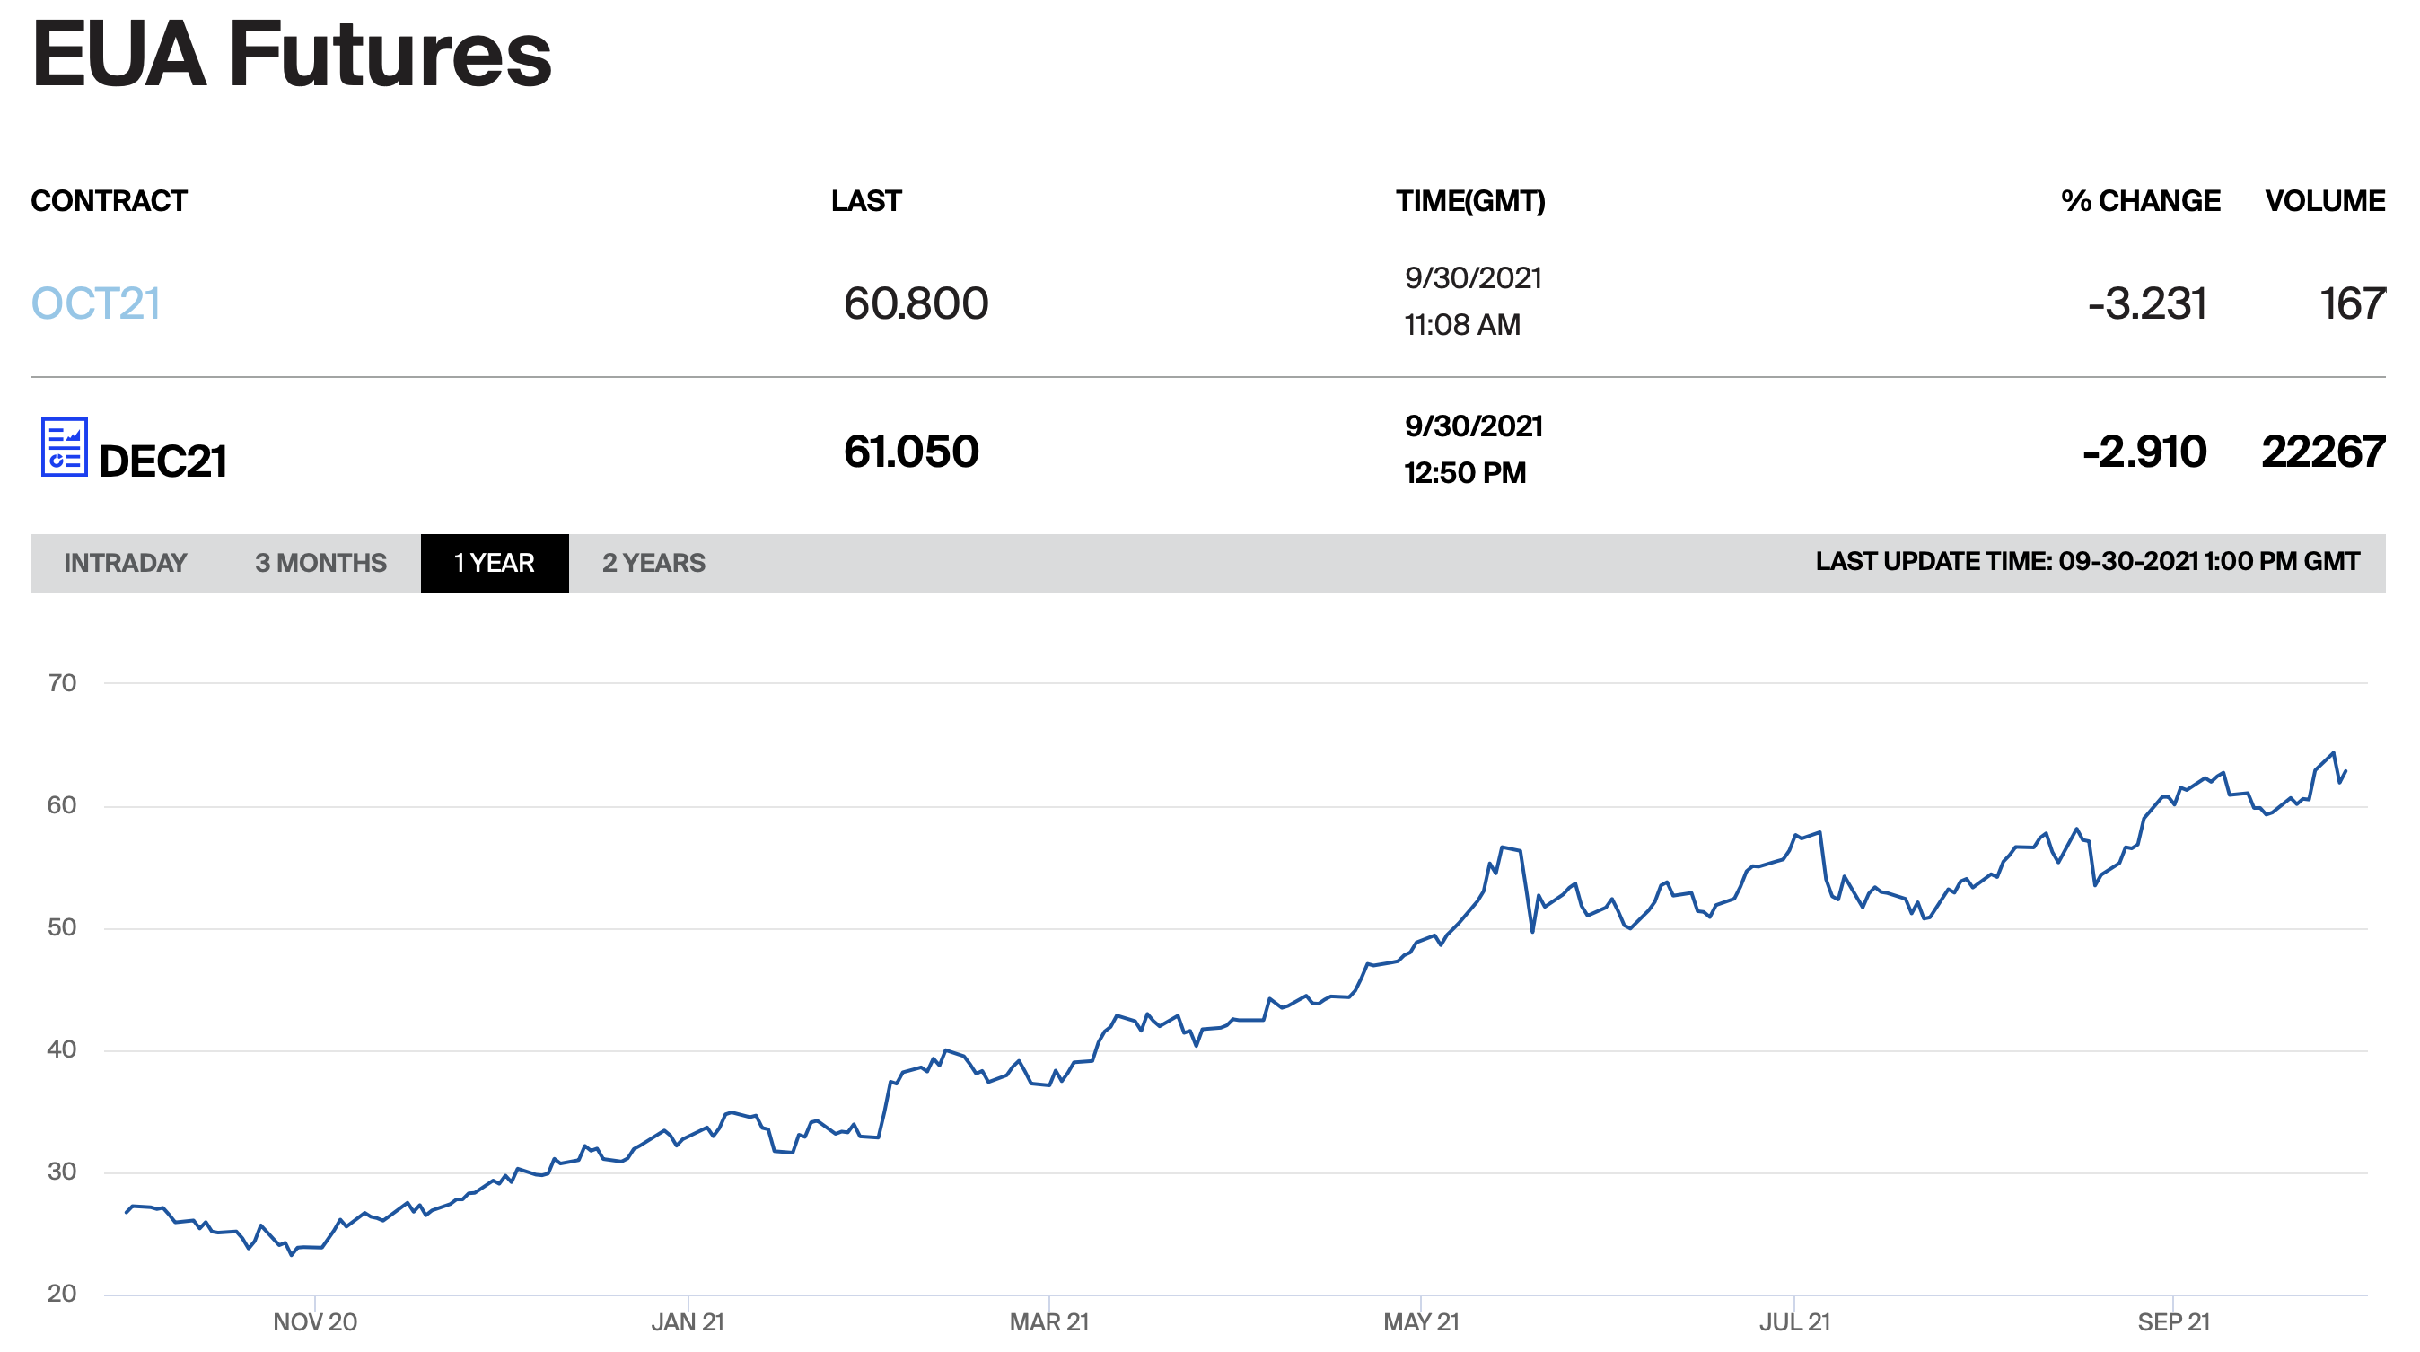Click the MAR 21 axis label

click(x=1049, y=1322)
